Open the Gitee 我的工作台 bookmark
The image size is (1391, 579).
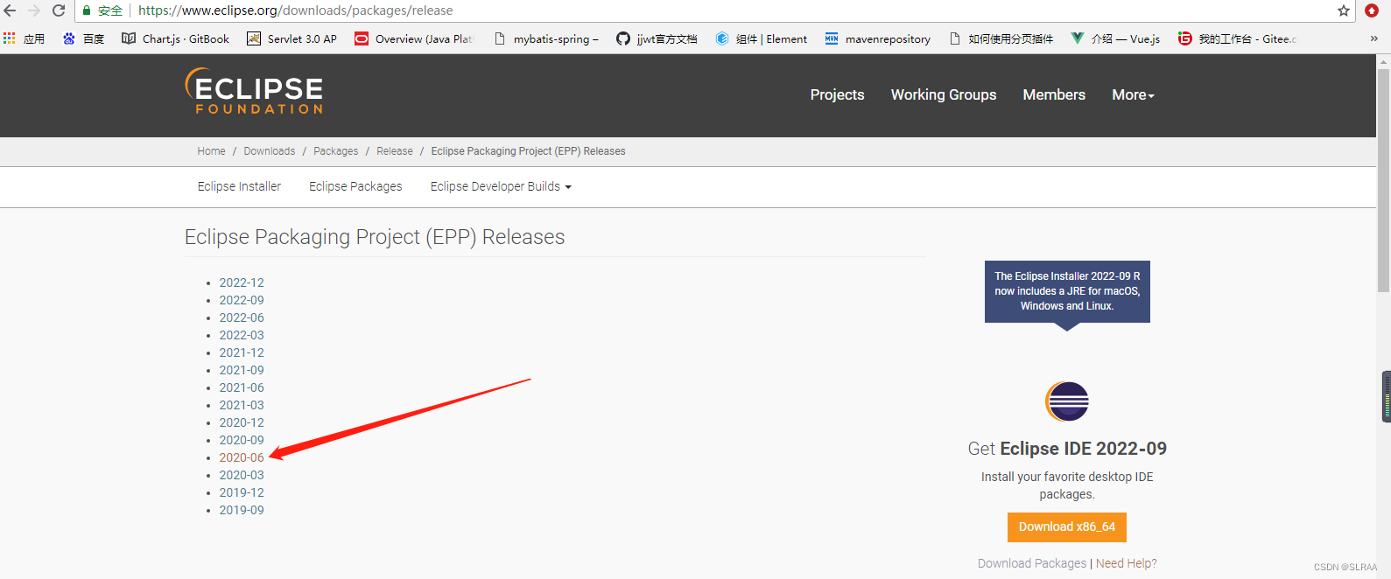coord(1238,38)
